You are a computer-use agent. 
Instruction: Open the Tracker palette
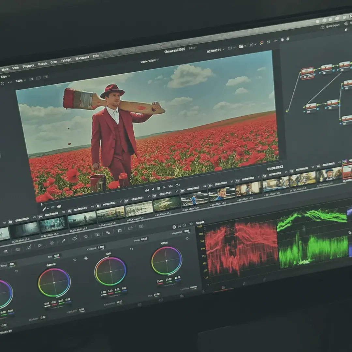click(x=86, y=236)
